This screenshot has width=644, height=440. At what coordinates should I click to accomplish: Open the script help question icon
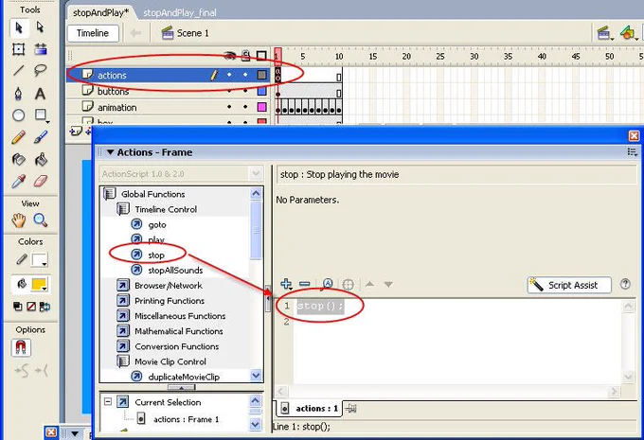[625, 284]
